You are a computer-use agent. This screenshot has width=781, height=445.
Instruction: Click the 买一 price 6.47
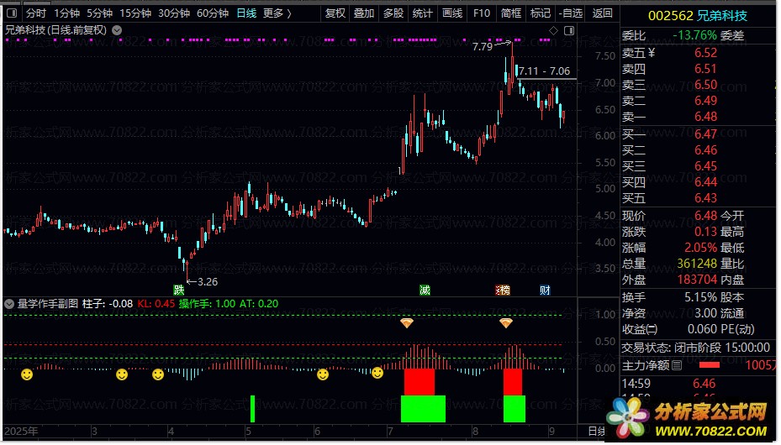[706, 134]
